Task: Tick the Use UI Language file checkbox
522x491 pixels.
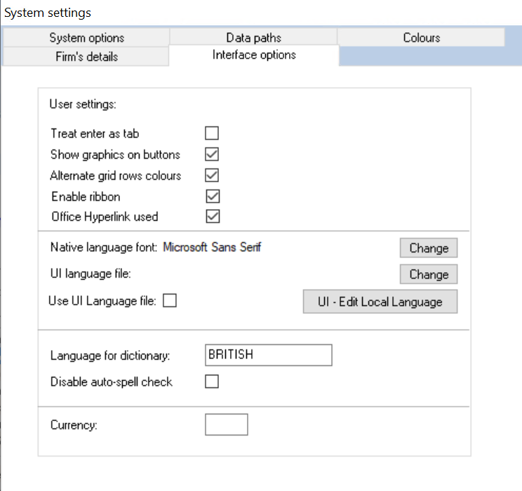Action: point(170,301)
